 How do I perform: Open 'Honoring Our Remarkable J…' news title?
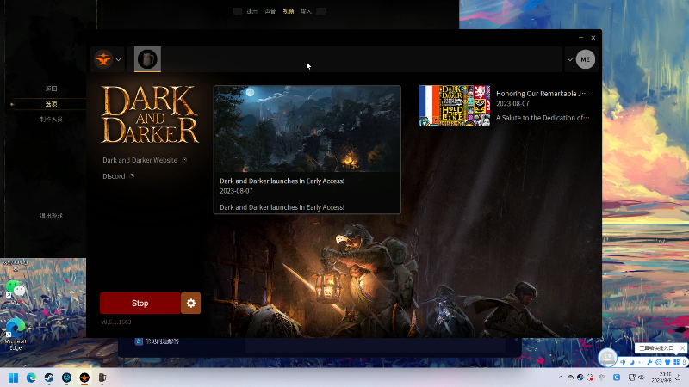542,94
